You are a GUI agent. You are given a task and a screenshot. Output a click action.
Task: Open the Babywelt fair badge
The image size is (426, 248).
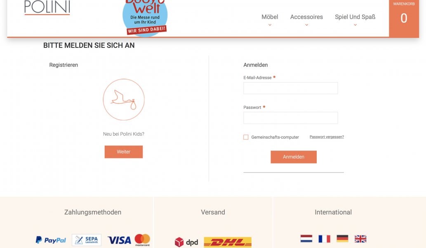[145, 18]
